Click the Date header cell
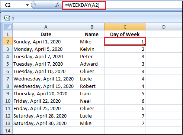 [46, 34]
